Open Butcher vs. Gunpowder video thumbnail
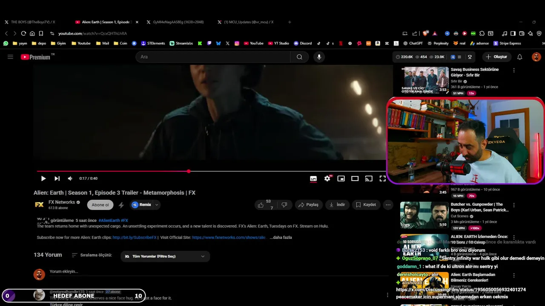This screenshot has width=545, height=306. click(424, 215)
